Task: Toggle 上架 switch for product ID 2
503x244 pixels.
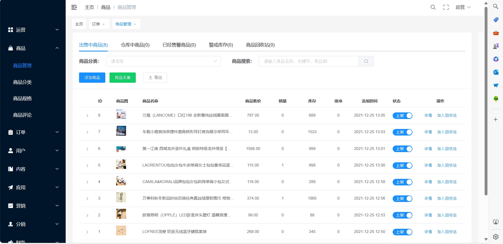Action: (x=402, y=215)
